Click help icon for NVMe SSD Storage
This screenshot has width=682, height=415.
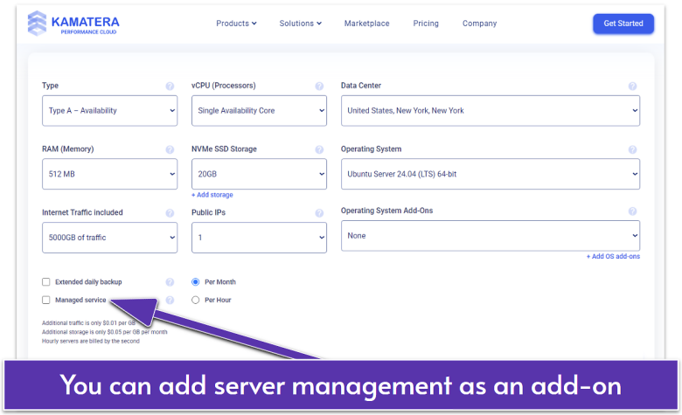point(319,149)
